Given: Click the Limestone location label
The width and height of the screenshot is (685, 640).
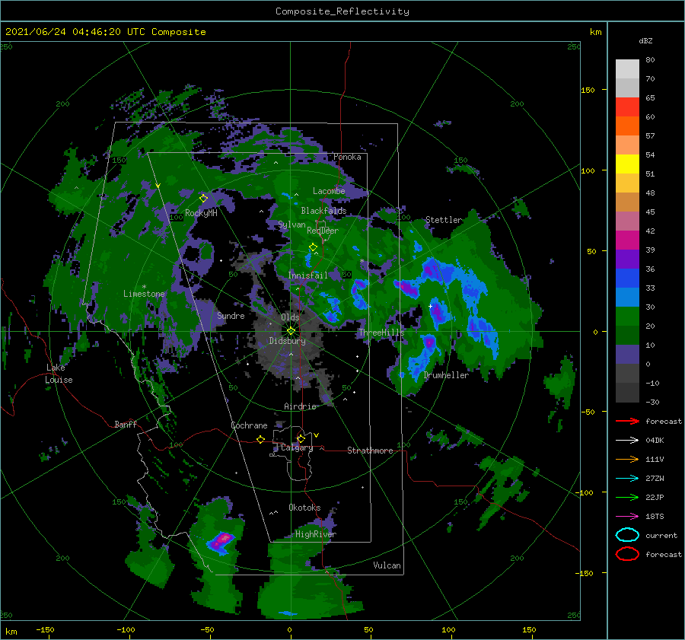Looking at the screenshot, I should click(x=144, y=294).
